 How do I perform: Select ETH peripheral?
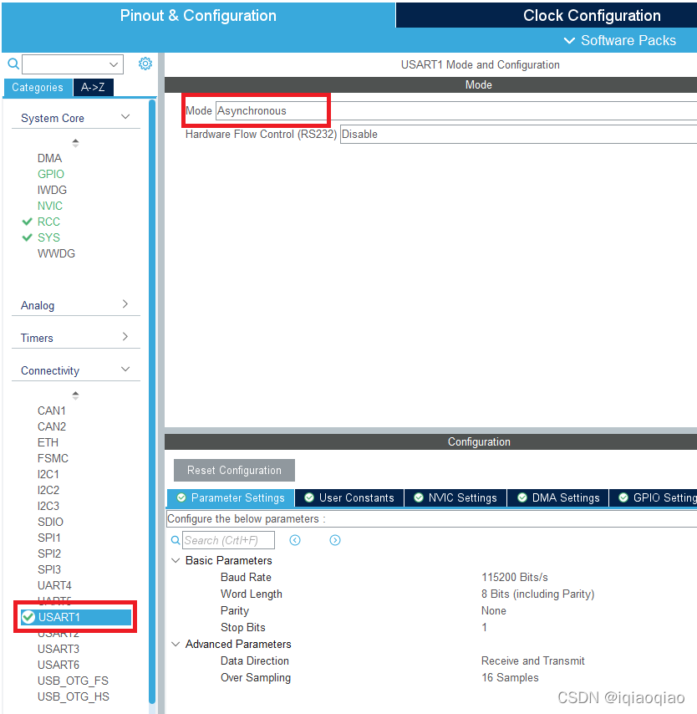pyautogui.click(x=48, y=442)
